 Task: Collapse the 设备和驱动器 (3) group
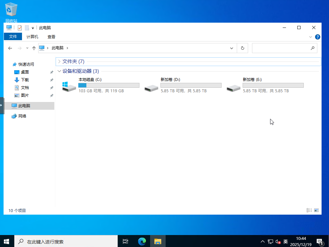coord(59,71)
